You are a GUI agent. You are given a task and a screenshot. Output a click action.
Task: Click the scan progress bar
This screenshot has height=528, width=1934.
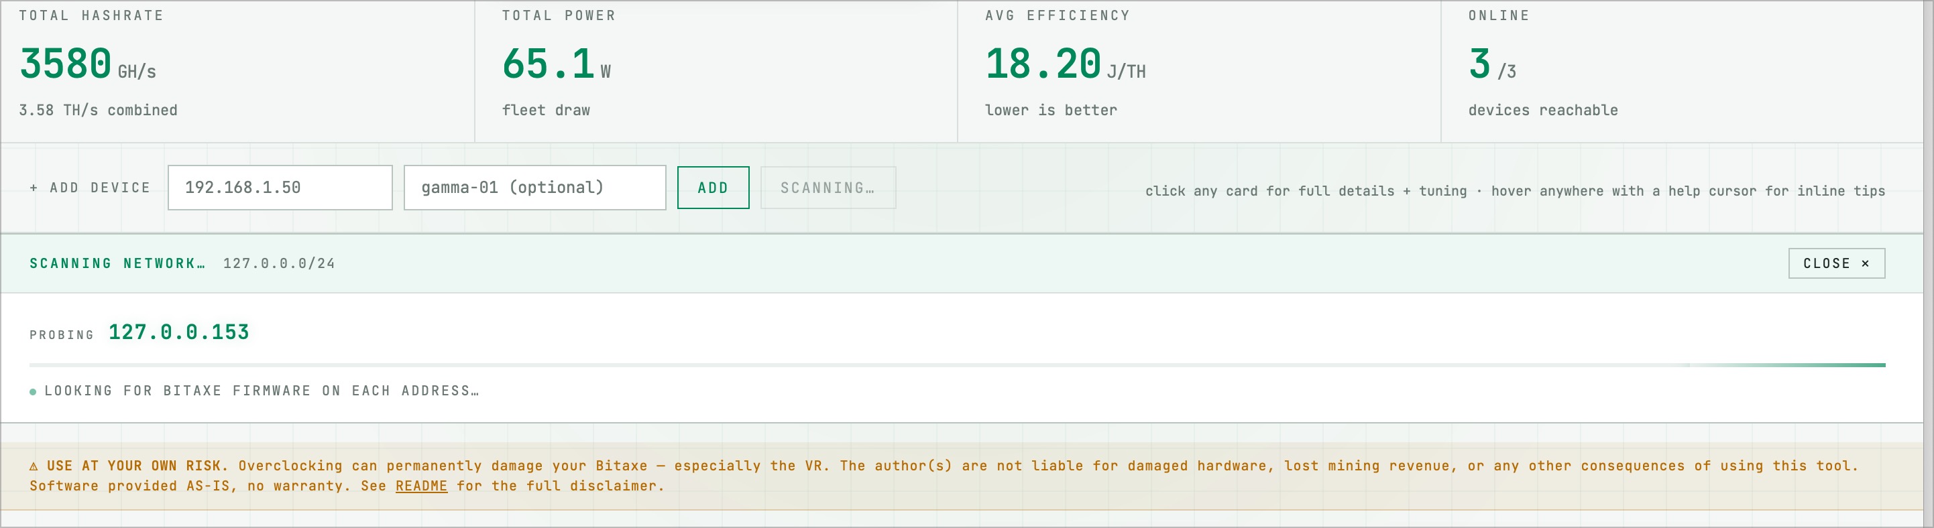(957, 365)
